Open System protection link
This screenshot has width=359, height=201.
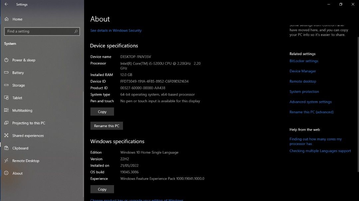[304, 92]
